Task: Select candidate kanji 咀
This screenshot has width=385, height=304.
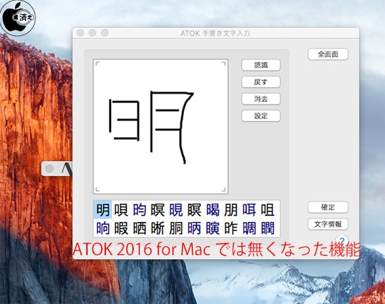Action: pyautogui.click(x=268, y=210)
